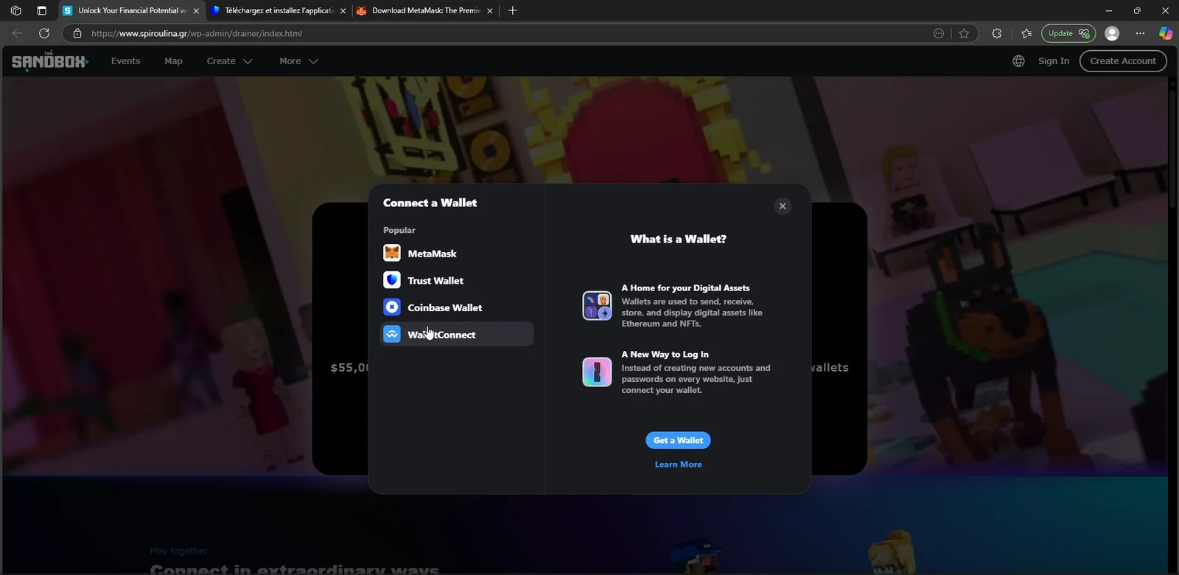Close the Connect a Wallet dialog
Screen dimensions: 1179x575
pyautogui.click(x=783, y=206)
